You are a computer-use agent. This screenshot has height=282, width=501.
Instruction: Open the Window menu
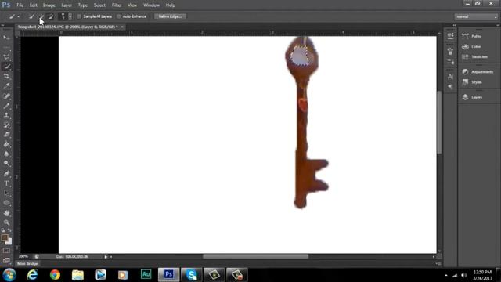pos(151,5)
